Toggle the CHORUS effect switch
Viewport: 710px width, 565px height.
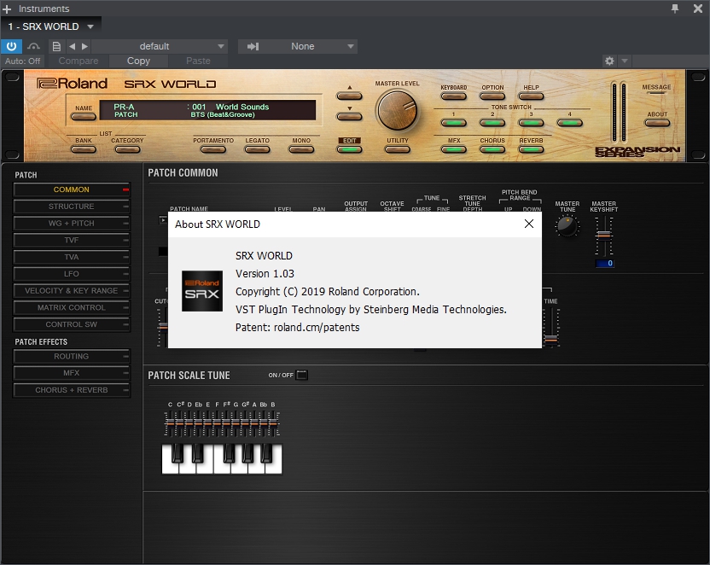tap(492, 149)
